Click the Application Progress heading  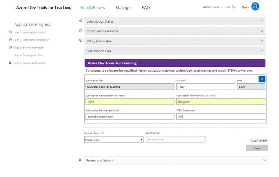[32, 24]
